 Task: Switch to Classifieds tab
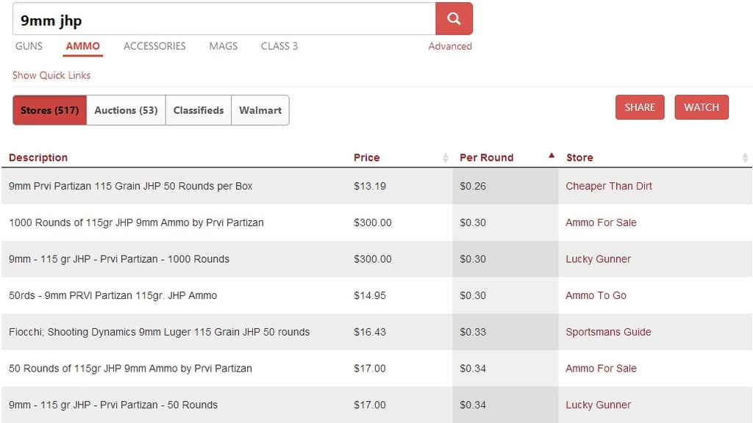[199, 110]
